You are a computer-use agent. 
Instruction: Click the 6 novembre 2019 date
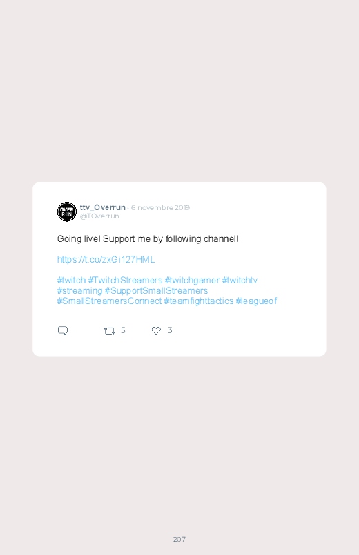pos(160,207)
